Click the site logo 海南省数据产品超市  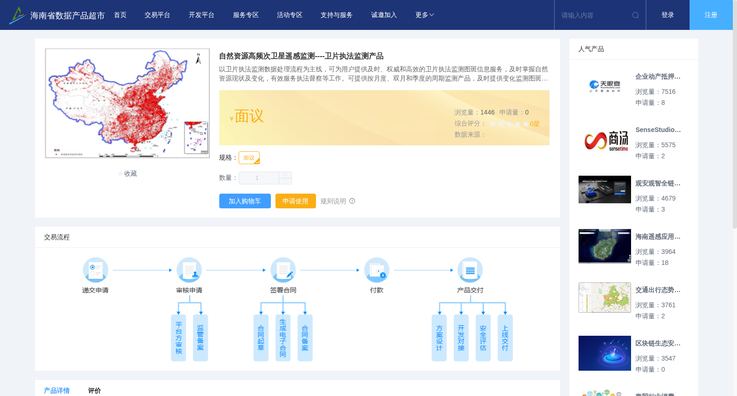(x=57, y=15)
